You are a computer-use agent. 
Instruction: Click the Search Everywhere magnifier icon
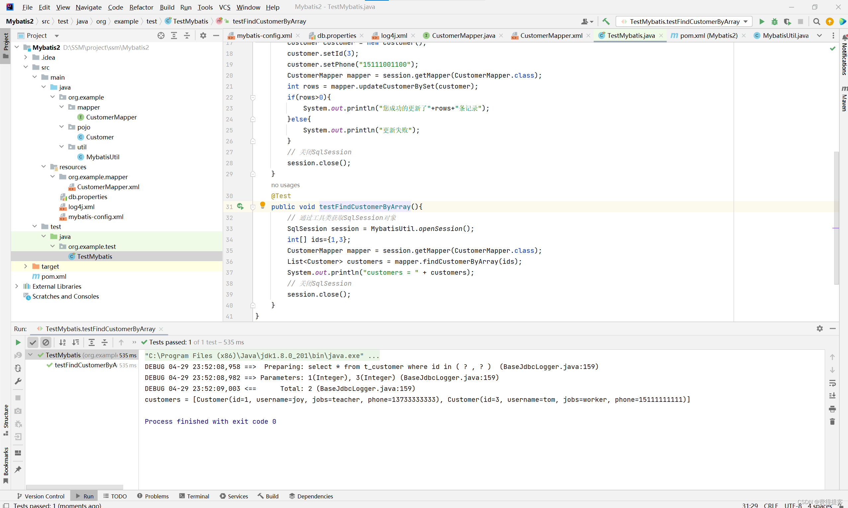(x=816, y=22)
